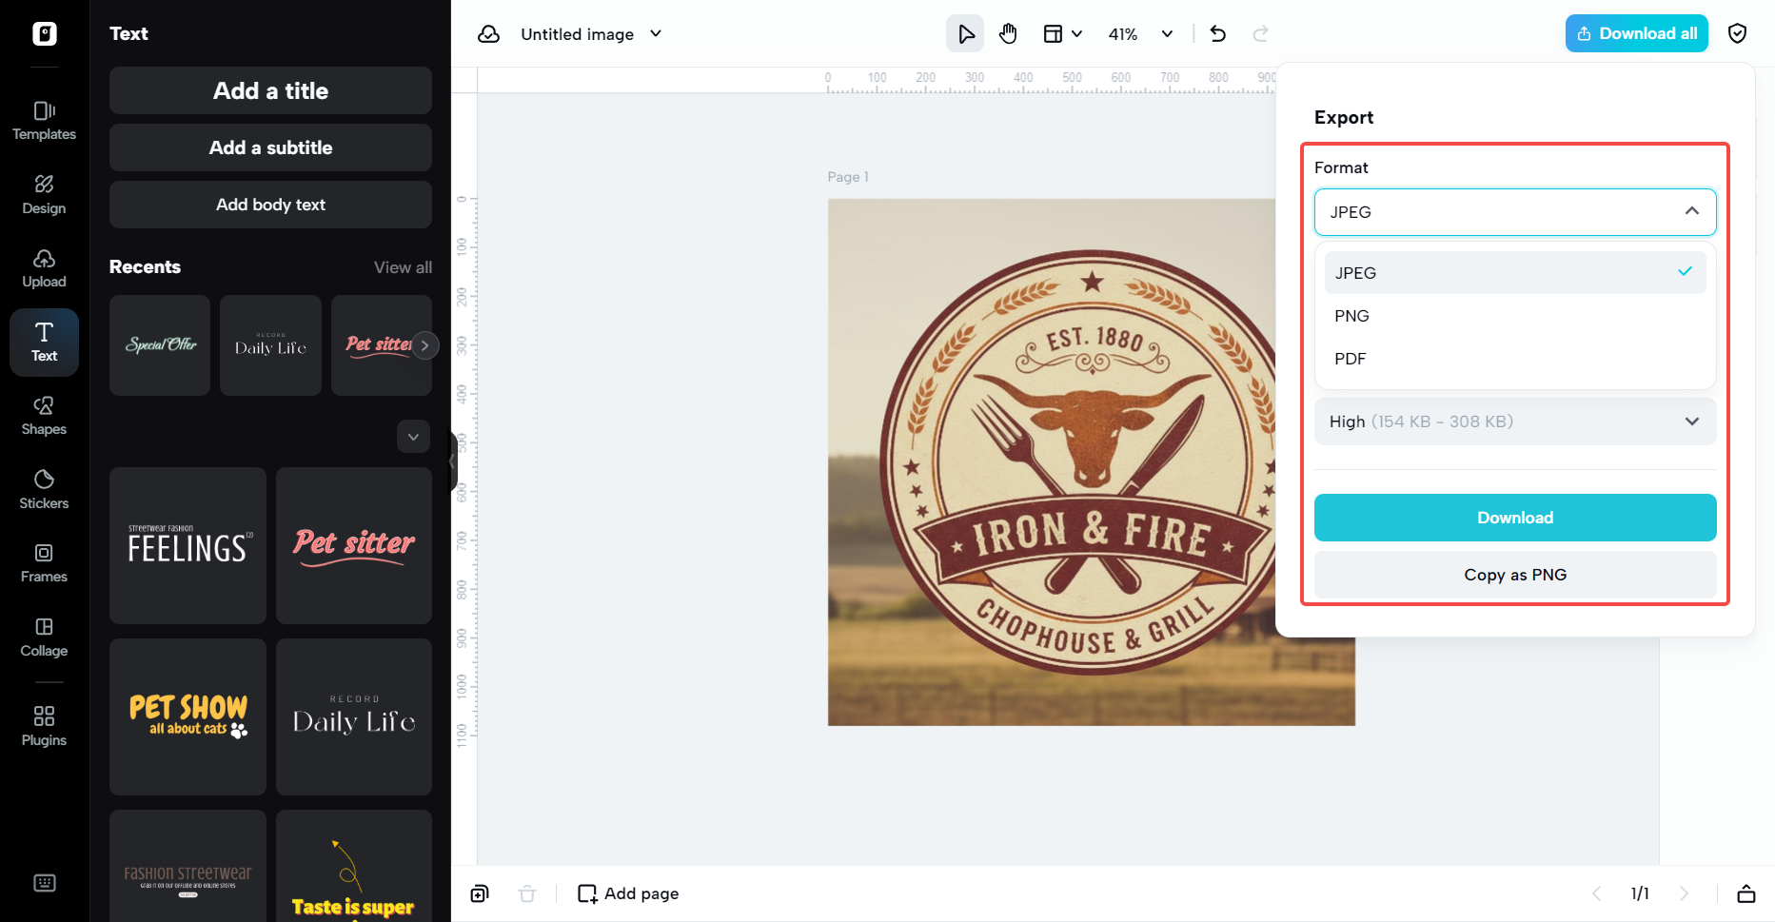This screenshot has width=1775, height=922.
Task: Activate the hand pan tool
Action: [x=1009, y=34]
